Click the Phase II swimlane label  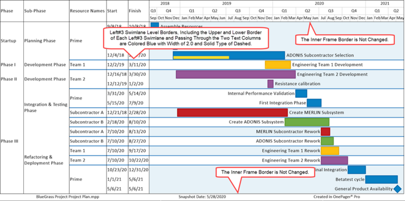[x=9, y=79]
